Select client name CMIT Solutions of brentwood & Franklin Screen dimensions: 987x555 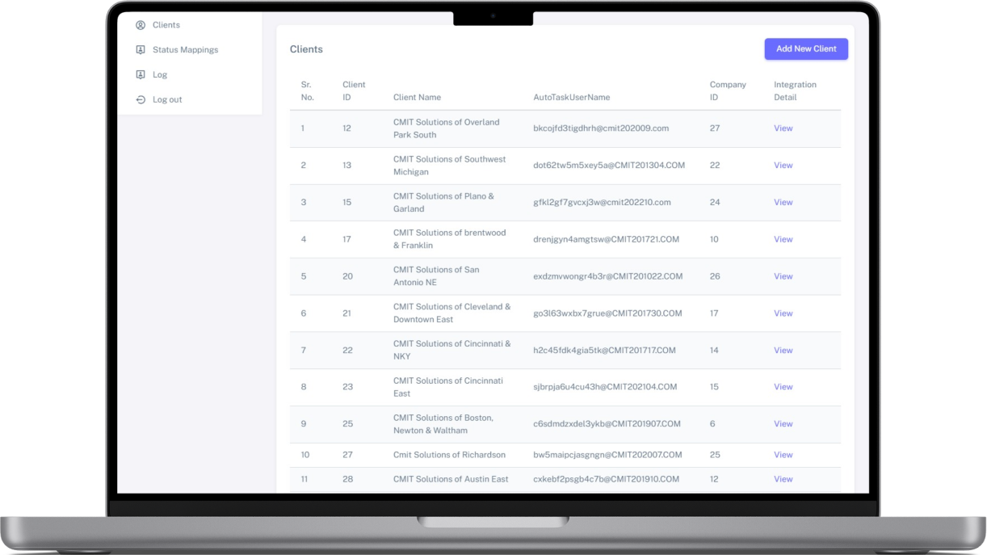(x=450, y=239)
